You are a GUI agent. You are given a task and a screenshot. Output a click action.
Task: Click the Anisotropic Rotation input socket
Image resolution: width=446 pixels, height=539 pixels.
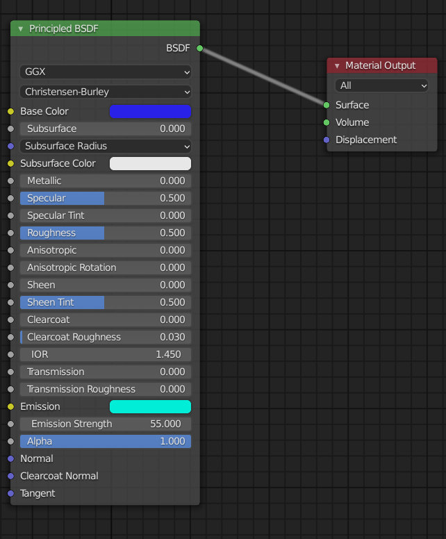10,268
